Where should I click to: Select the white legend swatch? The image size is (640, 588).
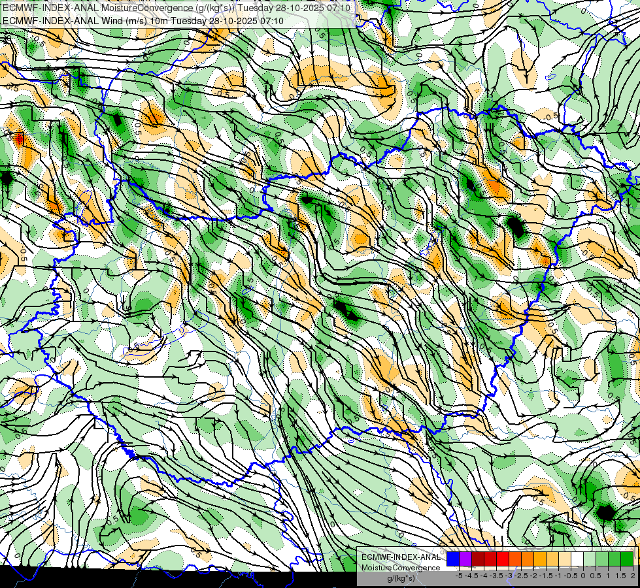point(577,559)
